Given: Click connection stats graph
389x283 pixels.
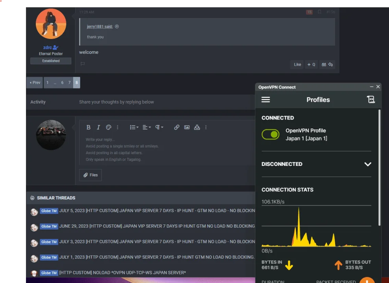Looking at the screenshot, I should click(x=316, y=226).
